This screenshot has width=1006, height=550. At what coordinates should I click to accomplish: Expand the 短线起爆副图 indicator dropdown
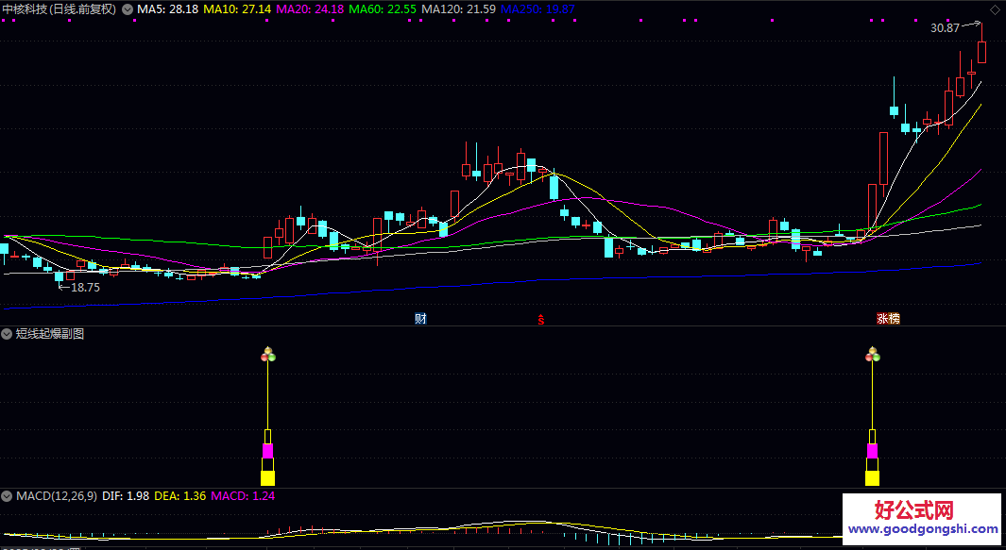[8, 334]
